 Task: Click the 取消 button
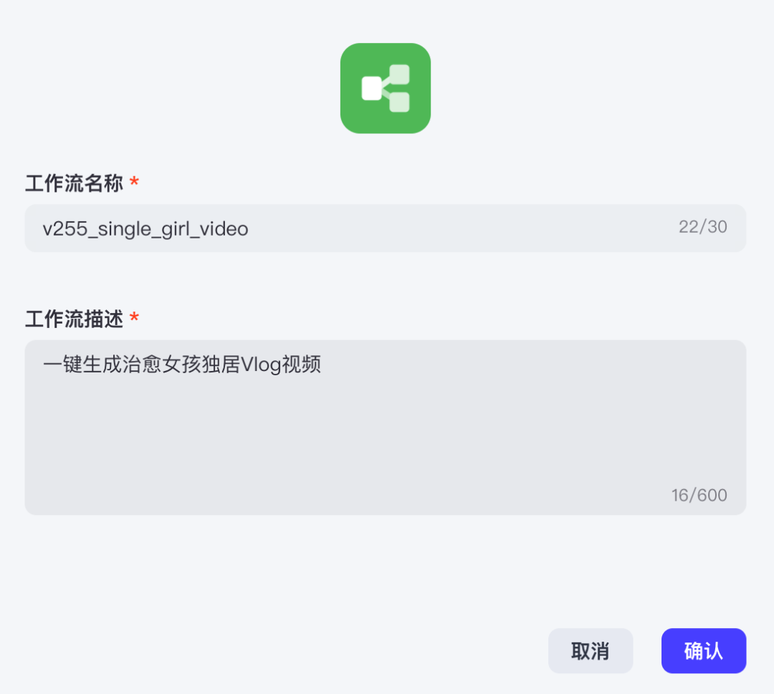[591, 650]
